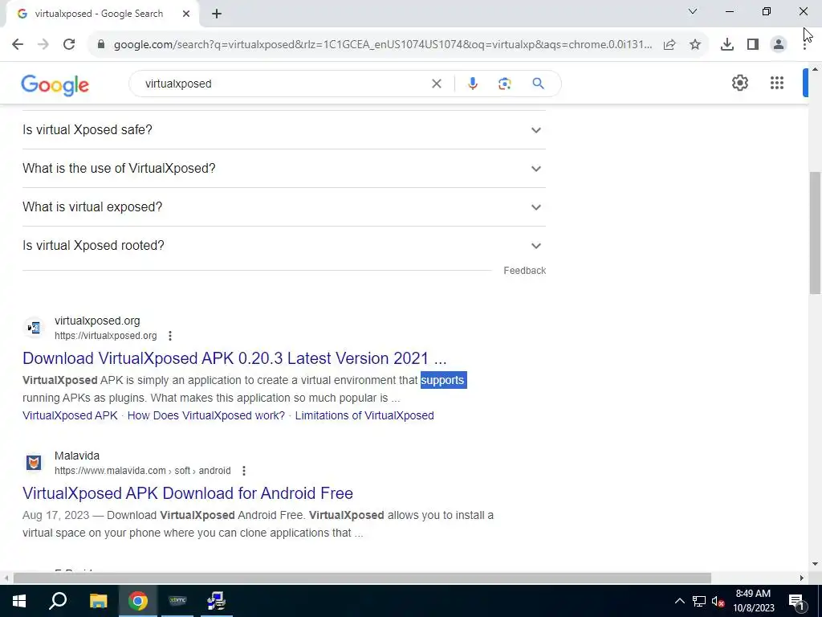Open 'Limitations of VirtualXposed' sitelink
Viewport: 822px width, 617px height.
[364, 415]
